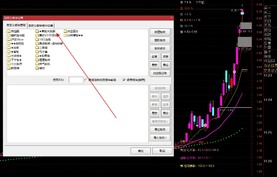Screen dimensions: 277x177
Task: Select the ★连板 folder icon
Action: coord(9,47)
